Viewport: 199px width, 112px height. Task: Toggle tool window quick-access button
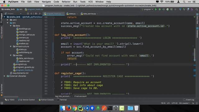click(x=2, y=103)
